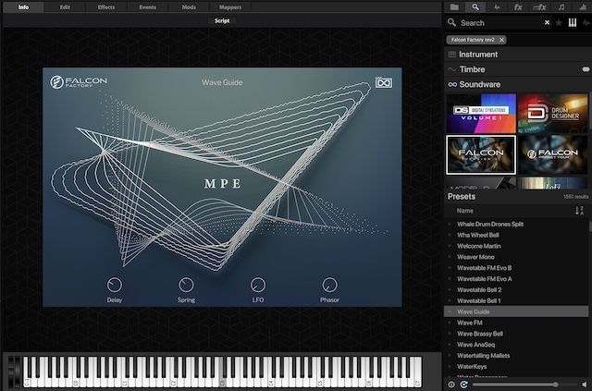Adjust the preview volume slider
592x391 pixels.
click(555, 384)
